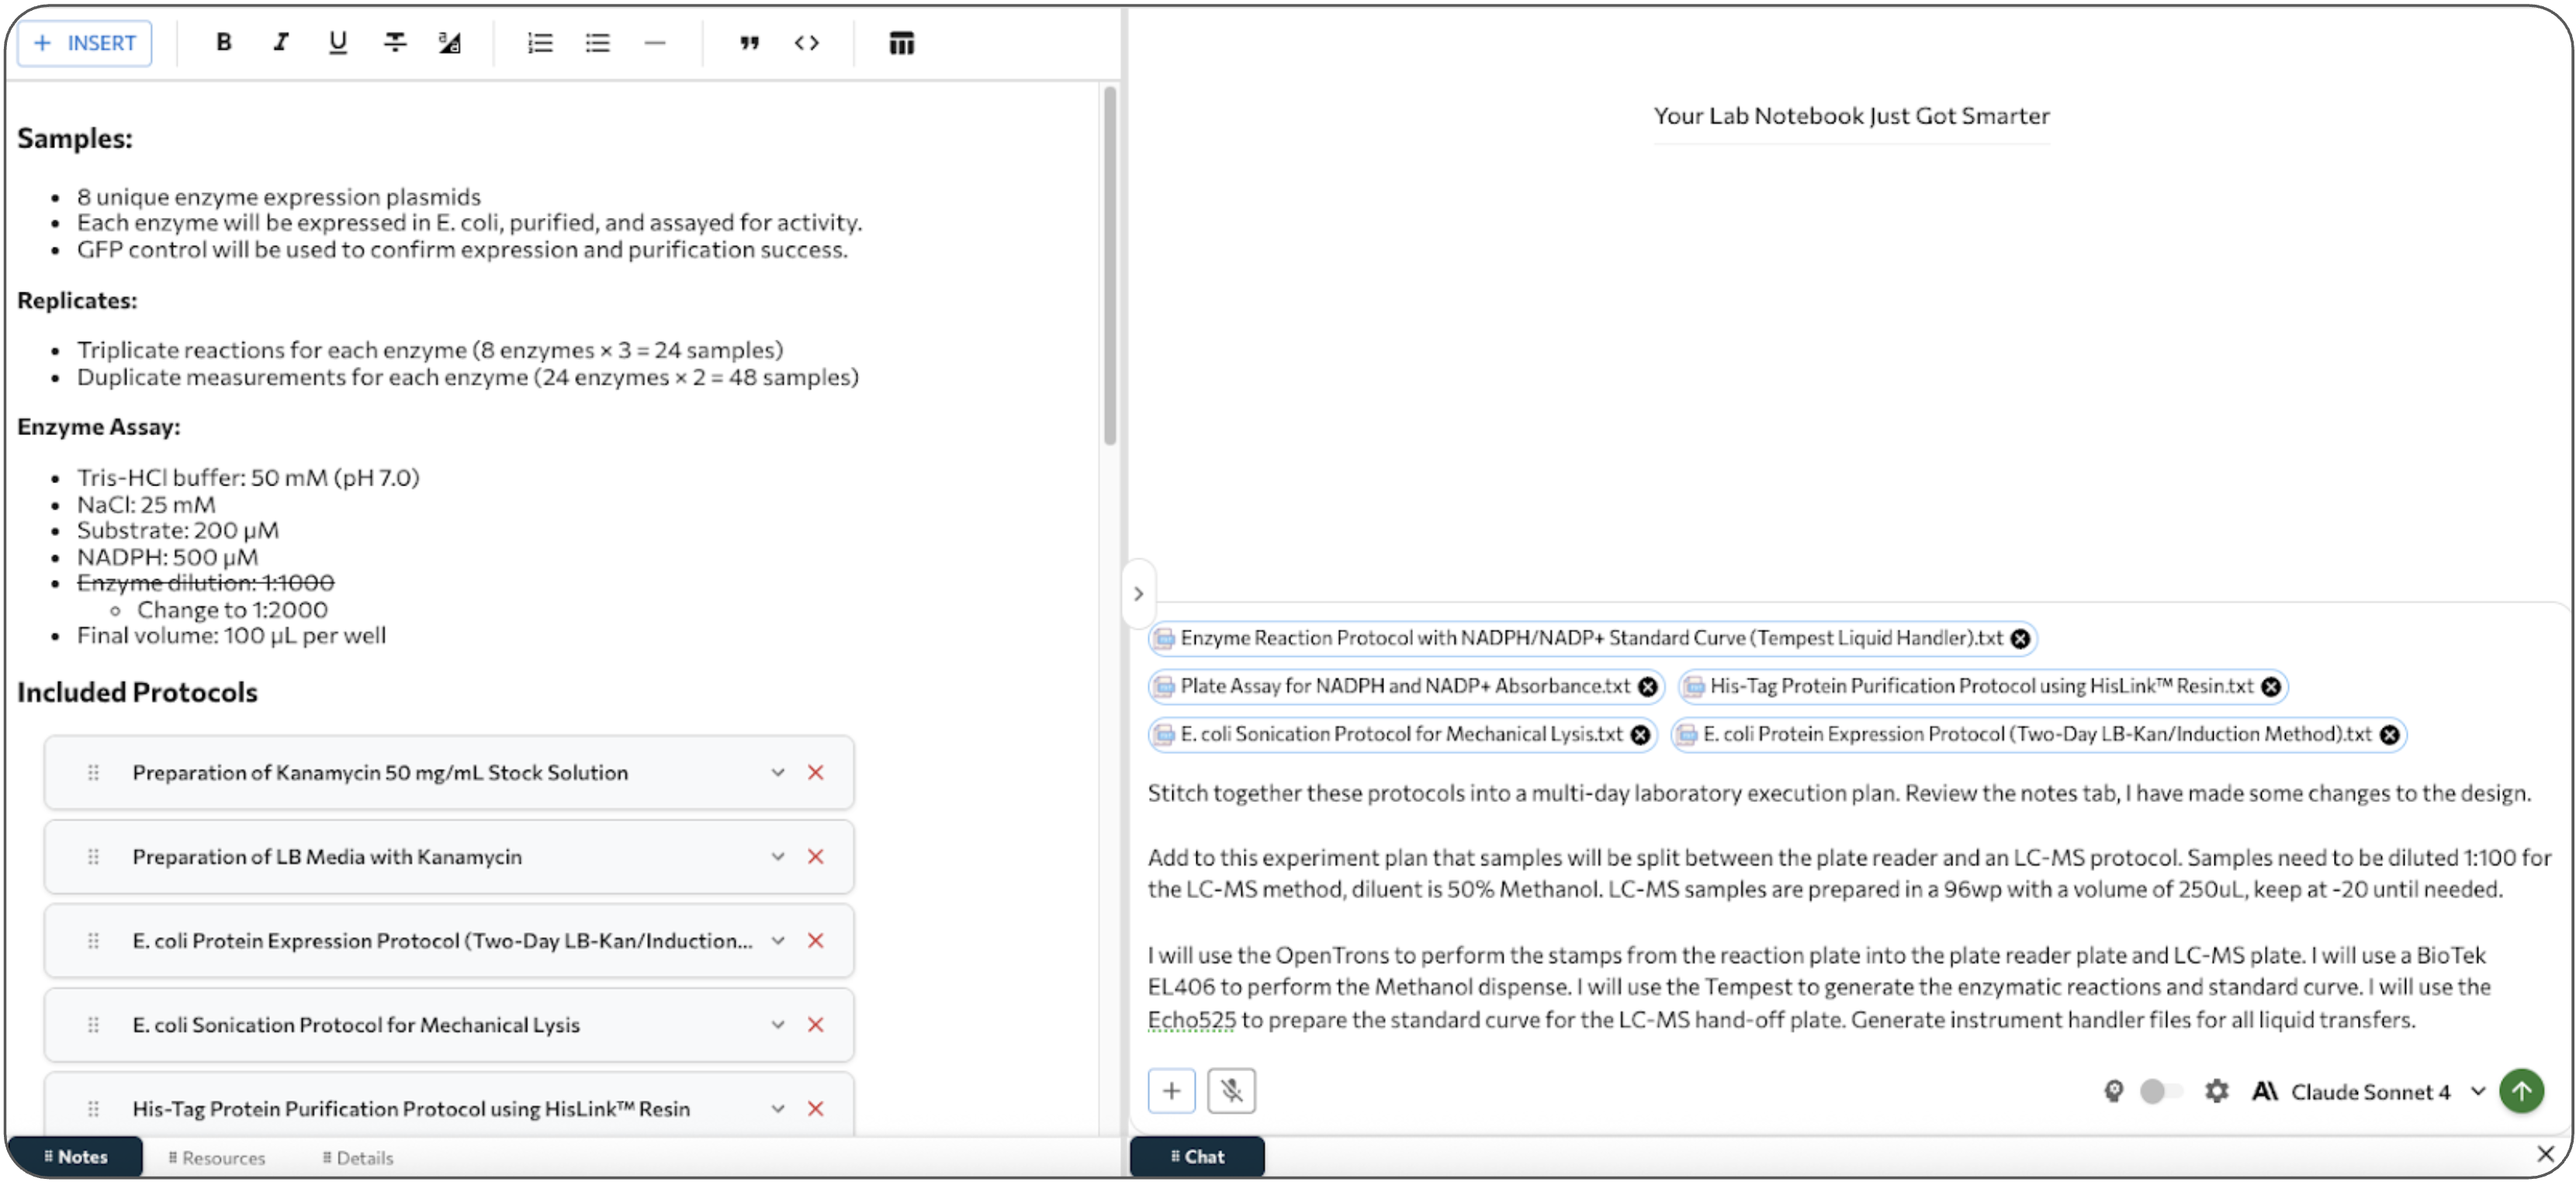
Task: Toggle italic formatting
Action: coord(281,42)
